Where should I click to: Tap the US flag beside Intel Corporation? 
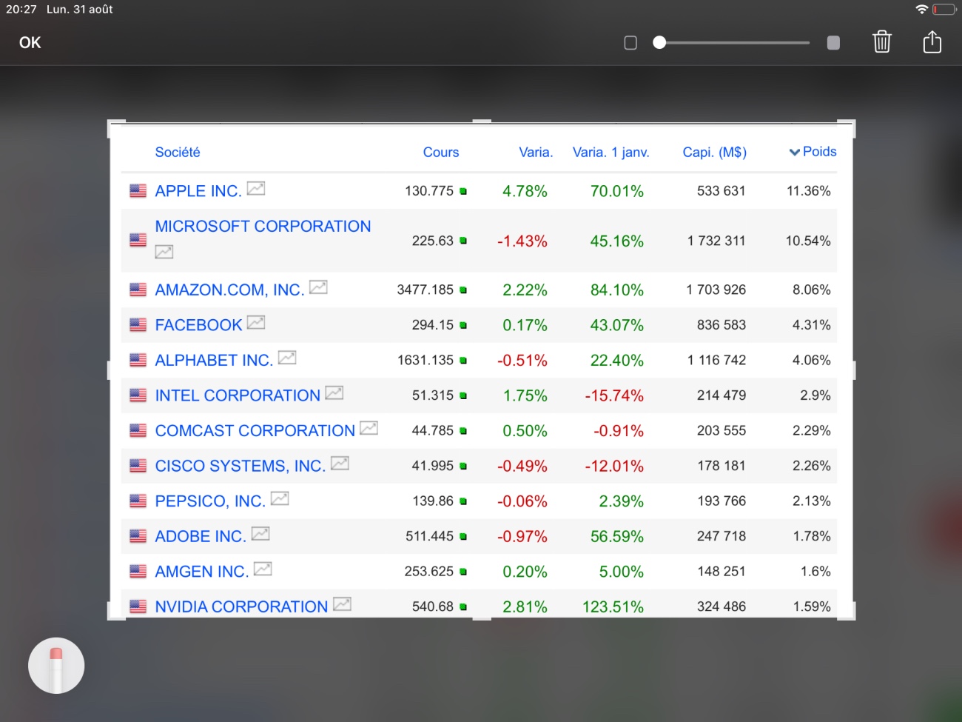point(138,395)
